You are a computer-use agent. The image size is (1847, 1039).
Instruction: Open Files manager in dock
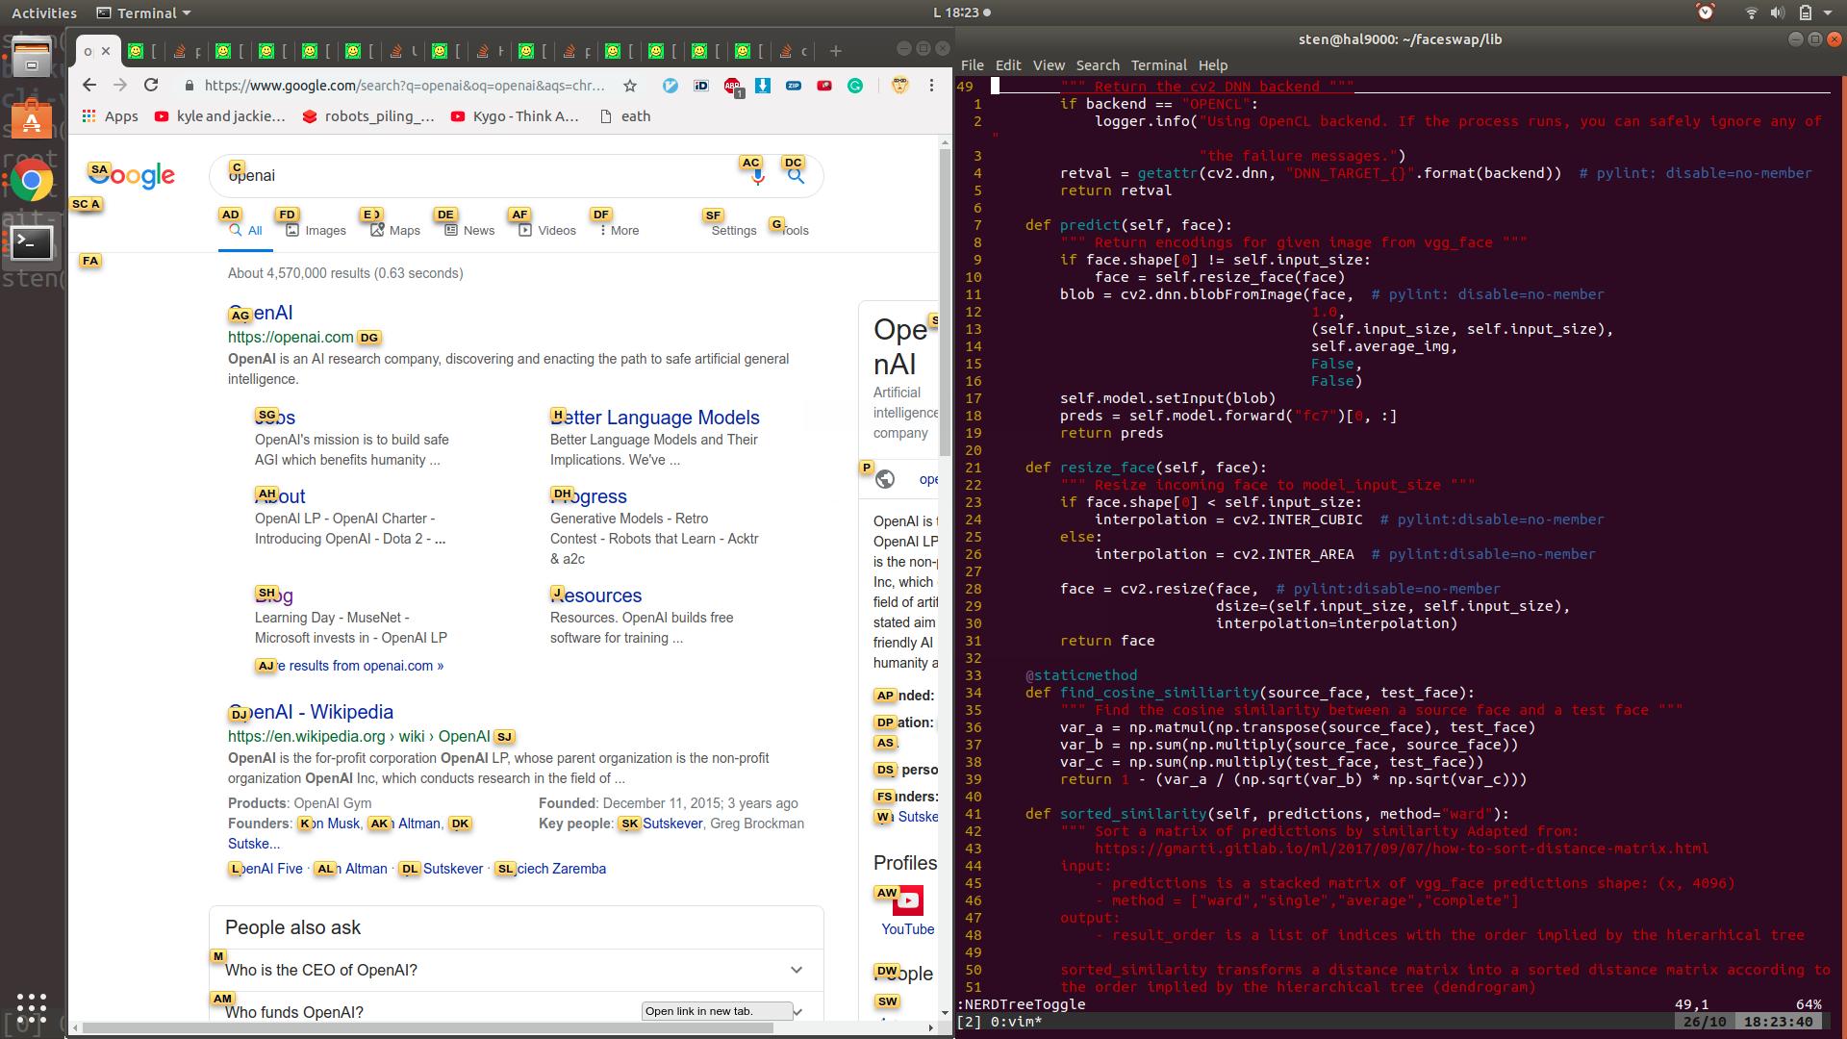coord(31,58)
